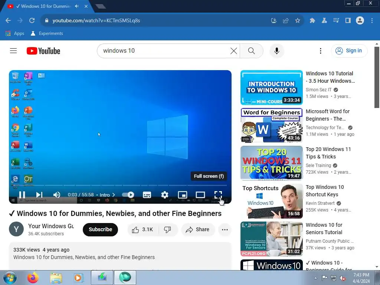Open Windows 10 for Seniors Tutorial title
Screen dimensions: 380x285
pos(324,229)
